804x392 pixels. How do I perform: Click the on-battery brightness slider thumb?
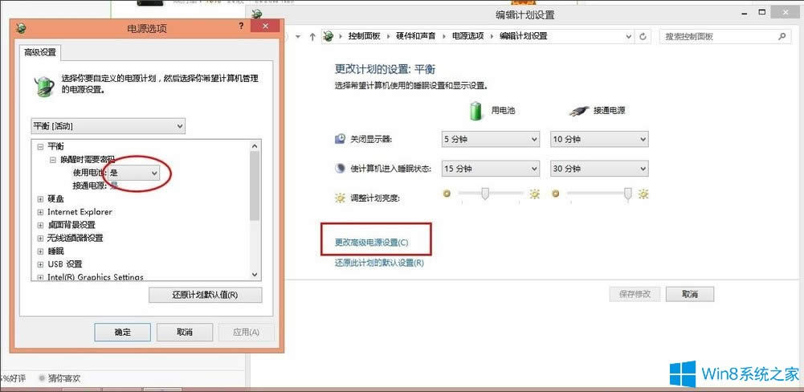(x=484, y=194)
